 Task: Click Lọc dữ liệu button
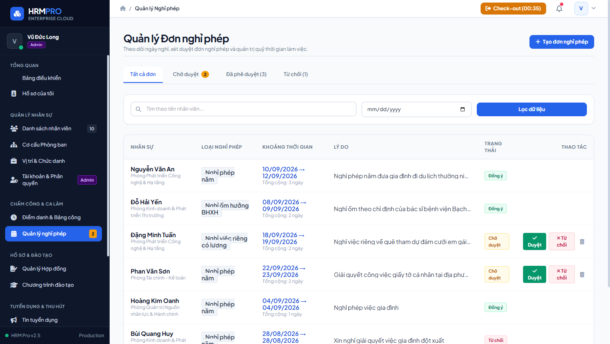coord(532,109)
